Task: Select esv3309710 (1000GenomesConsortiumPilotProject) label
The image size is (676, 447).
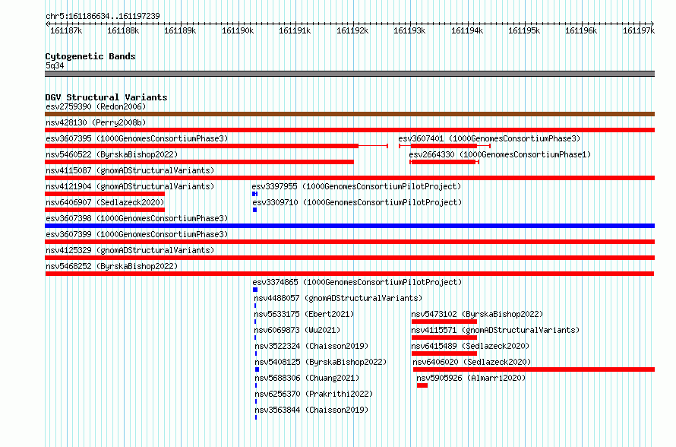Action: [357, 202]
